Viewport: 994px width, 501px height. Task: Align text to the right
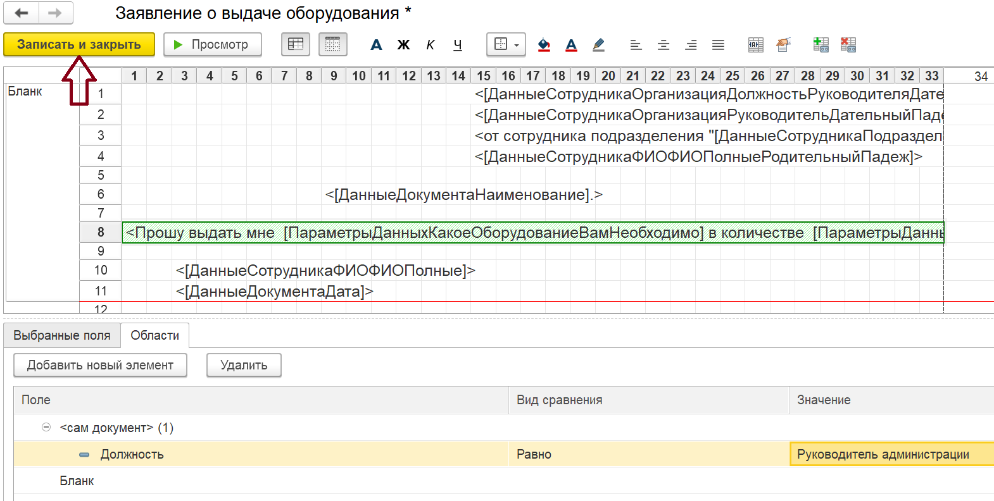[x=691, y=45]
